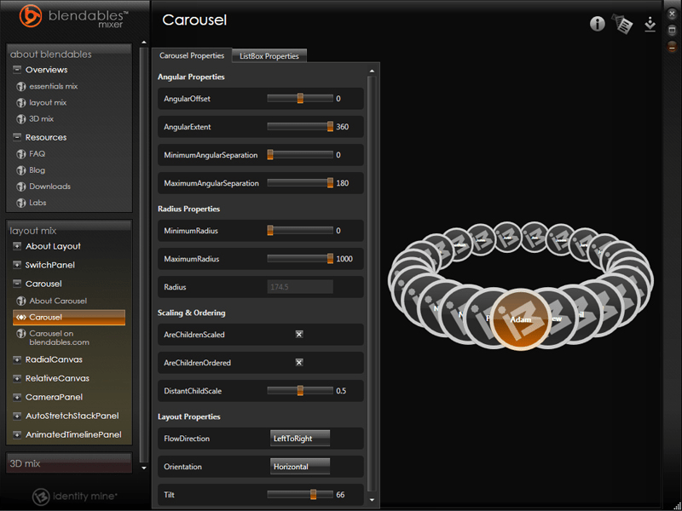The height and width of the screenshot is (511, 682).
Task: Open the FlowDirection LeftToRight dropdown
Action: [299, 439]
